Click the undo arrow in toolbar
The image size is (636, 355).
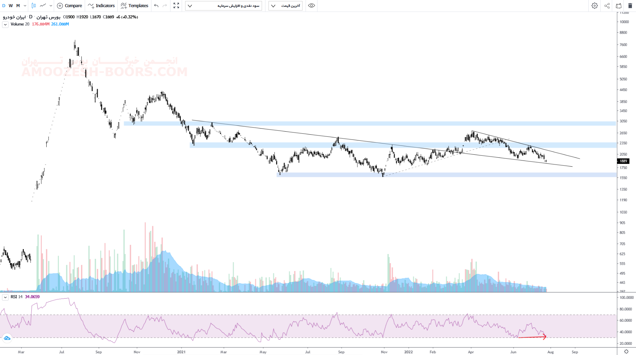coord(156,5)
